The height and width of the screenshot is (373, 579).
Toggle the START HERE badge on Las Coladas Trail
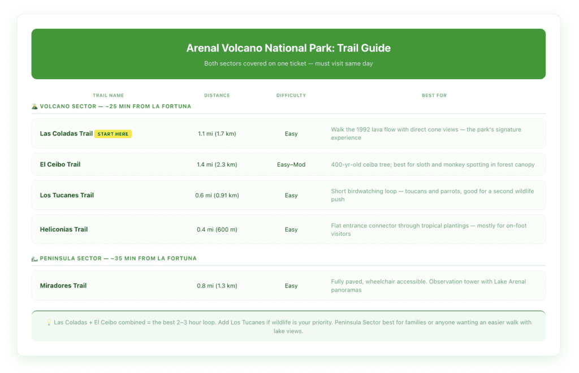coord(113,133)
